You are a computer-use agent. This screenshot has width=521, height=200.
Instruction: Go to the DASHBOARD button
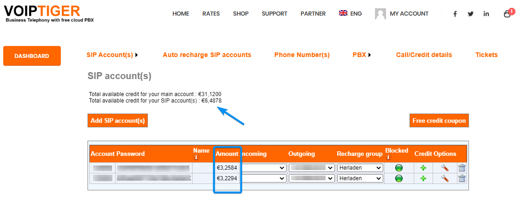click(32, 56)
